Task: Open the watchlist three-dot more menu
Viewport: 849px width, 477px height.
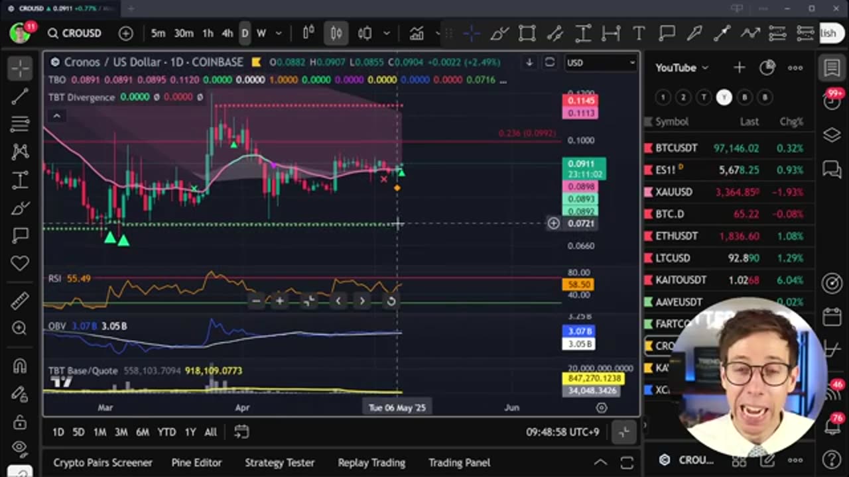Action: click(795, 68)
